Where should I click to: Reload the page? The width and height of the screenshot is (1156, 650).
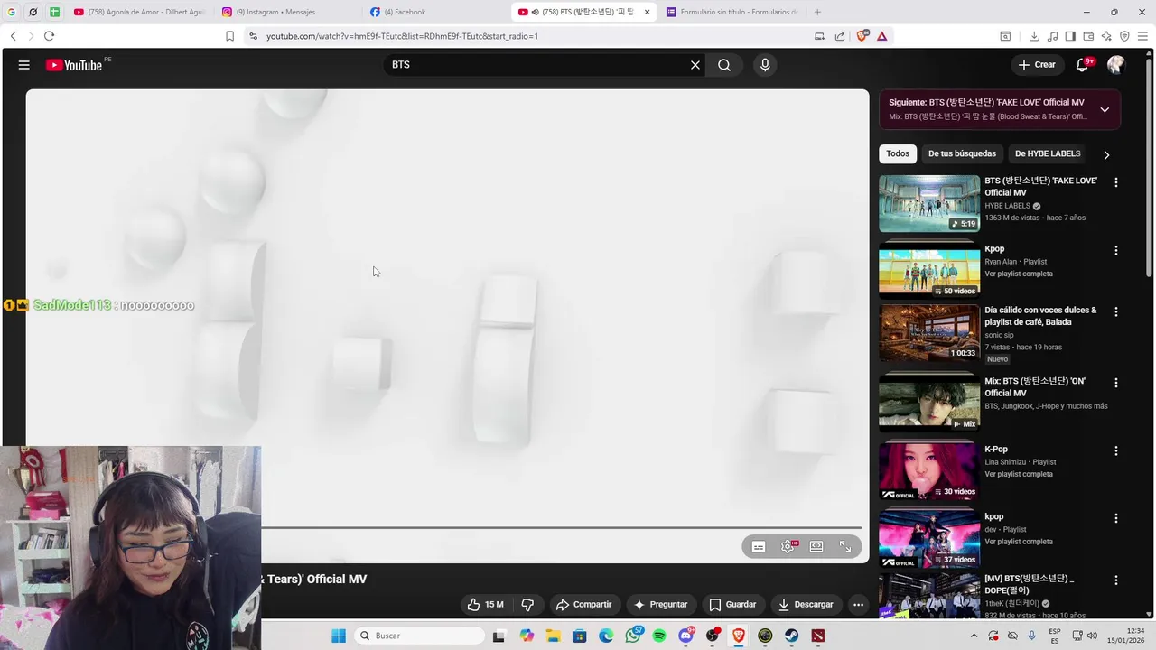[x=49, y=36]
